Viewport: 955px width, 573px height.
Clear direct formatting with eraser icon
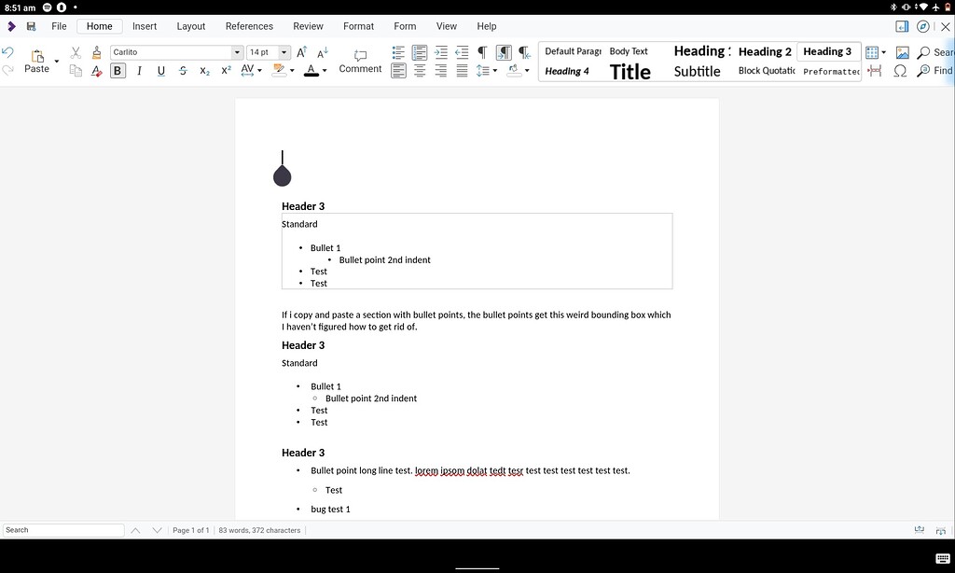click(x=96, y=71)
